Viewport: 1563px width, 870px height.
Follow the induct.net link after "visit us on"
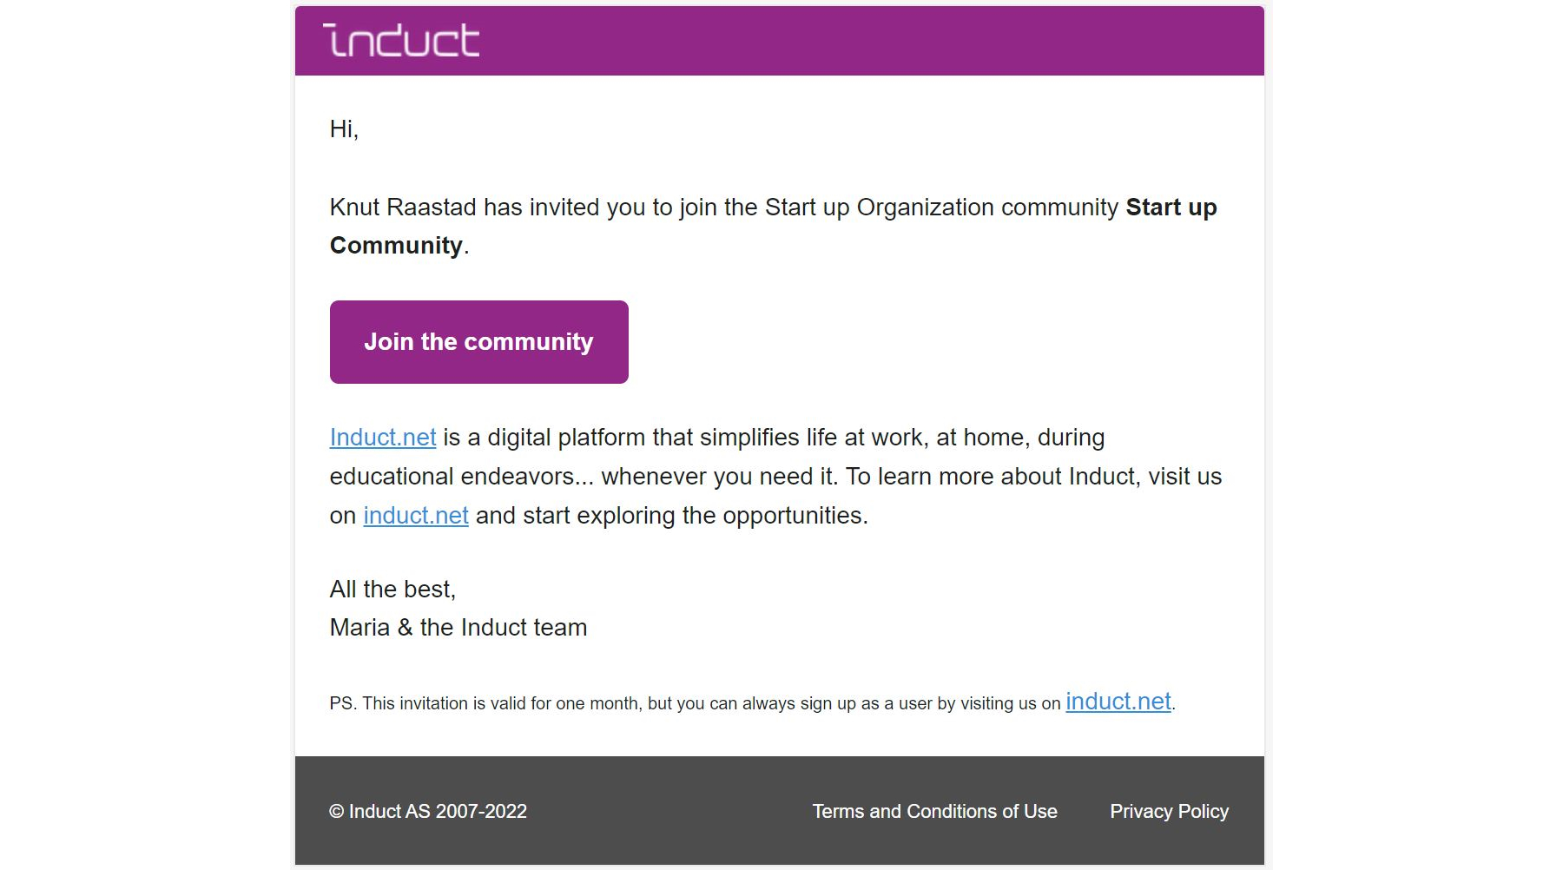click(416, 516)
